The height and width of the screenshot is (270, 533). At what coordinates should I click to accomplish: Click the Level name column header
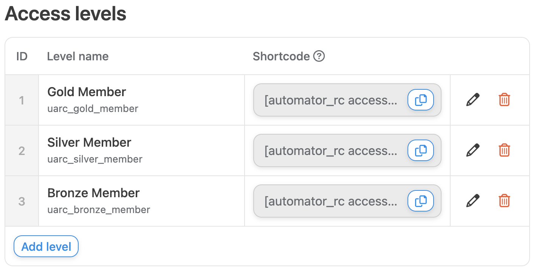77,57
